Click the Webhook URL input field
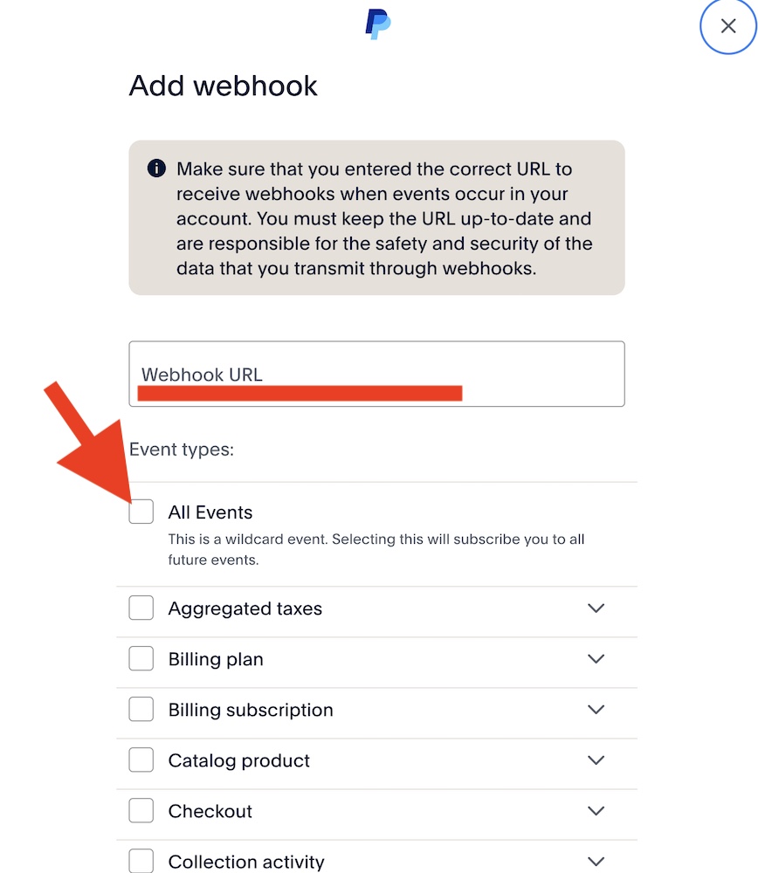The width and height of the screenshot is (758, 873). pos(376,374)
